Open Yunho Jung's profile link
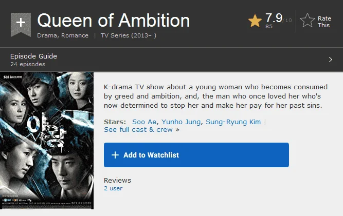Screen dimensions: 343x216 point(181,122)
